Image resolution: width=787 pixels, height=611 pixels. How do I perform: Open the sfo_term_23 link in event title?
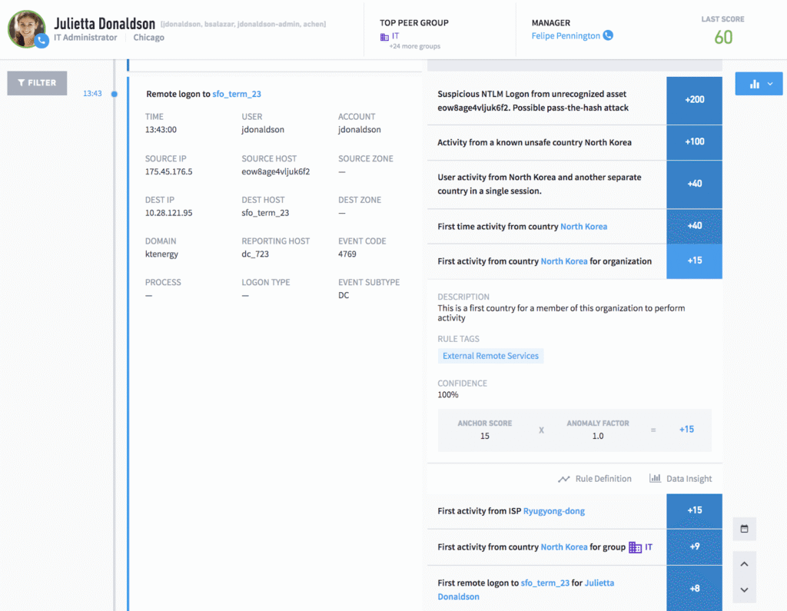click(x=237, y=94)
